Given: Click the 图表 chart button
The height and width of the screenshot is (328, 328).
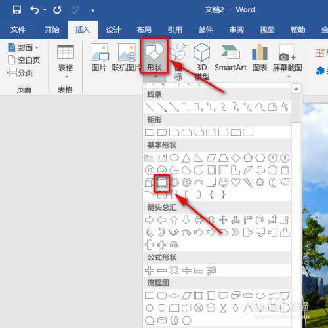Looking at the screenshot, I should (x=260, y=58).
